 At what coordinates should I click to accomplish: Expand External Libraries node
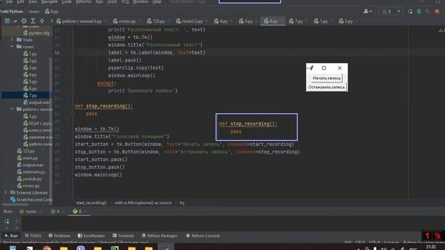tap(6, 192)
